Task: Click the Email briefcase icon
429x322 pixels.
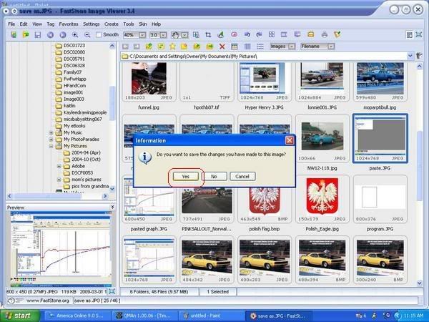Action: [x=311, y=35]
